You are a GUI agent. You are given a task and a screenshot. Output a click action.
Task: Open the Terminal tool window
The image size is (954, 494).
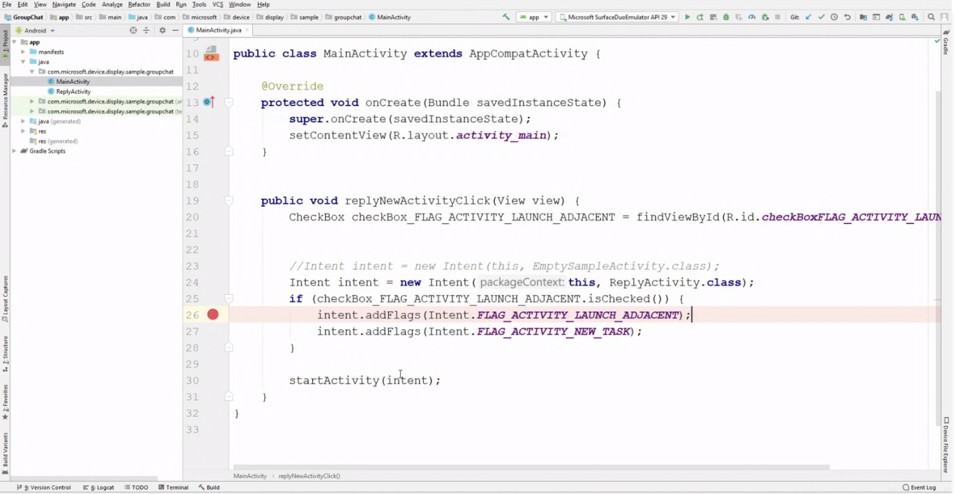click(x=176, y=487)
